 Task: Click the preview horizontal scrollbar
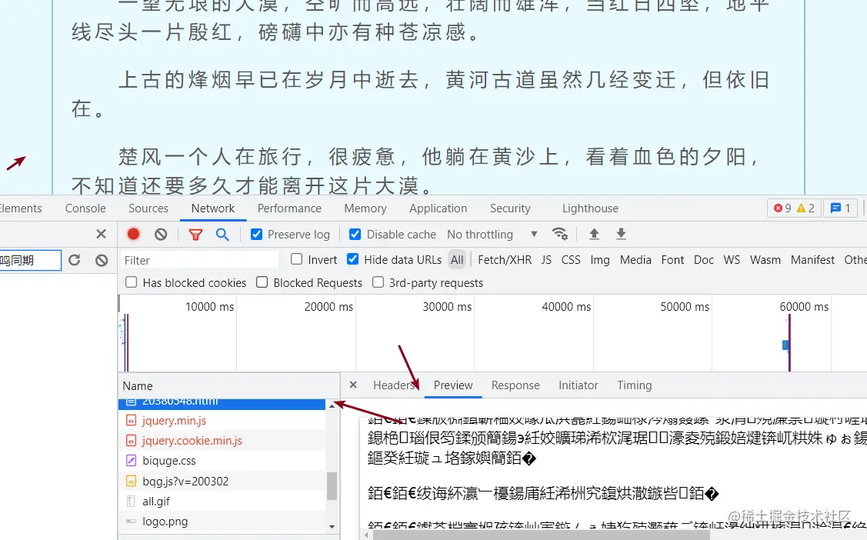541,535
